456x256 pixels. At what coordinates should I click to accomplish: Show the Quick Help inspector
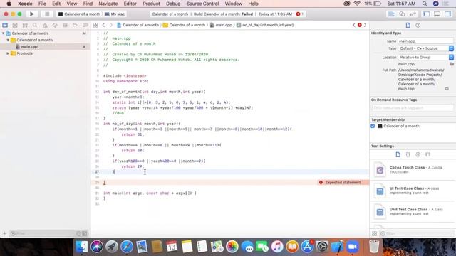(418, 26)
